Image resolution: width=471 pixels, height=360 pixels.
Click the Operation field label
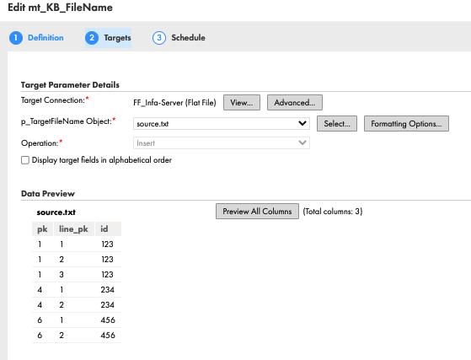(x=42, y=143)
